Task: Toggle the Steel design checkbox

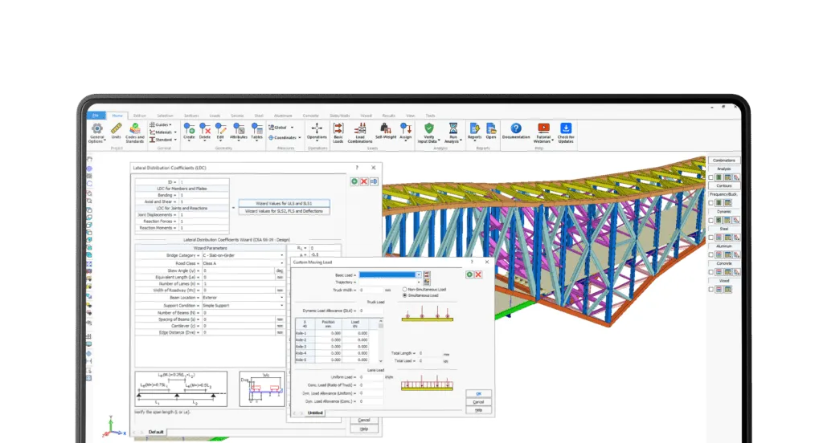Action: coord(711,238)
